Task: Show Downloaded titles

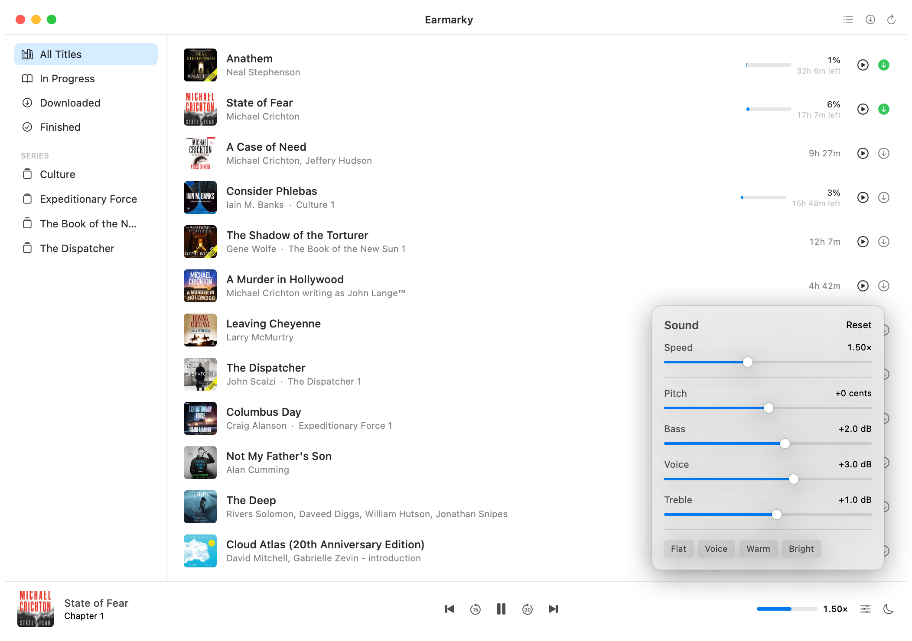Action: [86, 103]
